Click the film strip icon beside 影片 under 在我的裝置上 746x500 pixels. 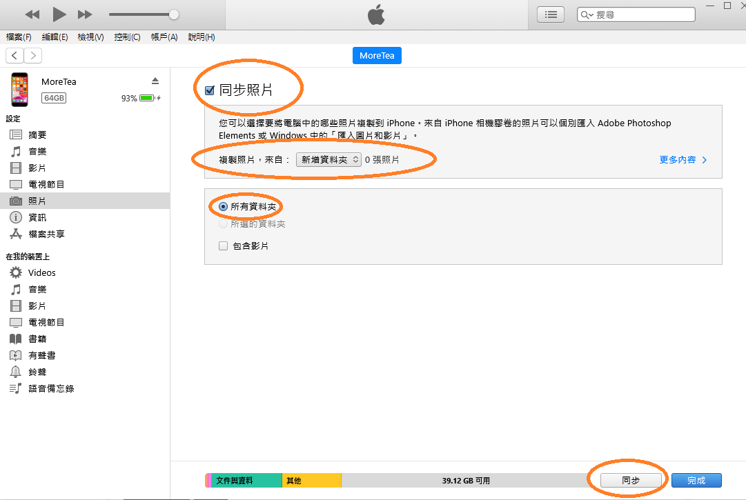(16, 306)
